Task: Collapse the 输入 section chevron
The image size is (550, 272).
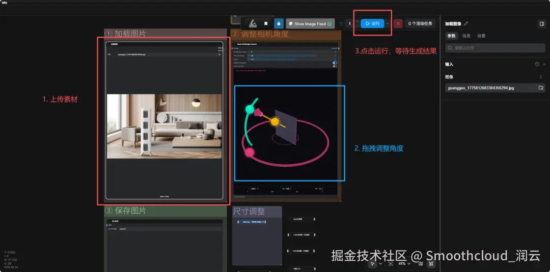Action: tap(544, 65)
